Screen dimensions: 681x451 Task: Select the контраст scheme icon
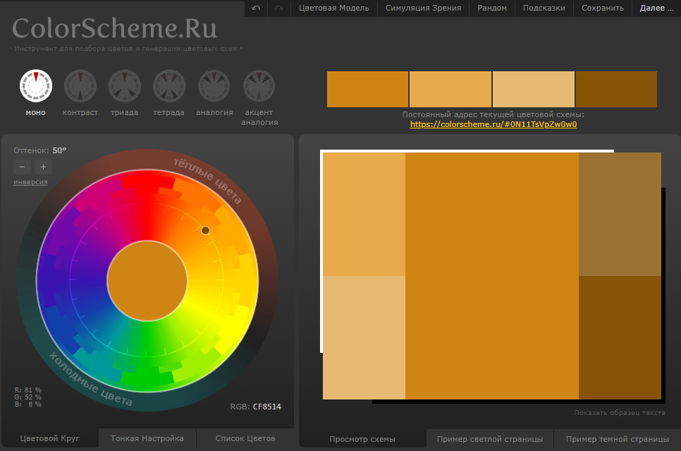pyautogui.click(x=80, y=85)
